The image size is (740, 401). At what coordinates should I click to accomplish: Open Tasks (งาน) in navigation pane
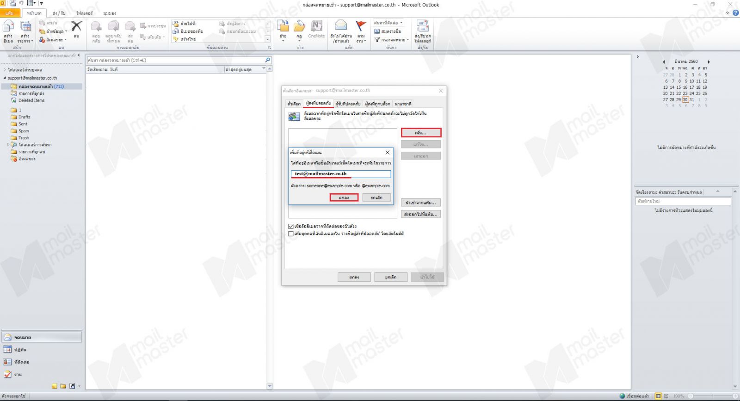click(42, 375)
